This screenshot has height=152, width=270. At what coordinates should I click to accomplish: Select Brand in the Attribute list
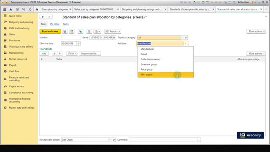[166, 54]
